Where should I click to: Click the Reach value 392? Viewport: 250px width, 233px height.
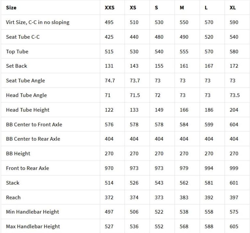coord(209,197)
